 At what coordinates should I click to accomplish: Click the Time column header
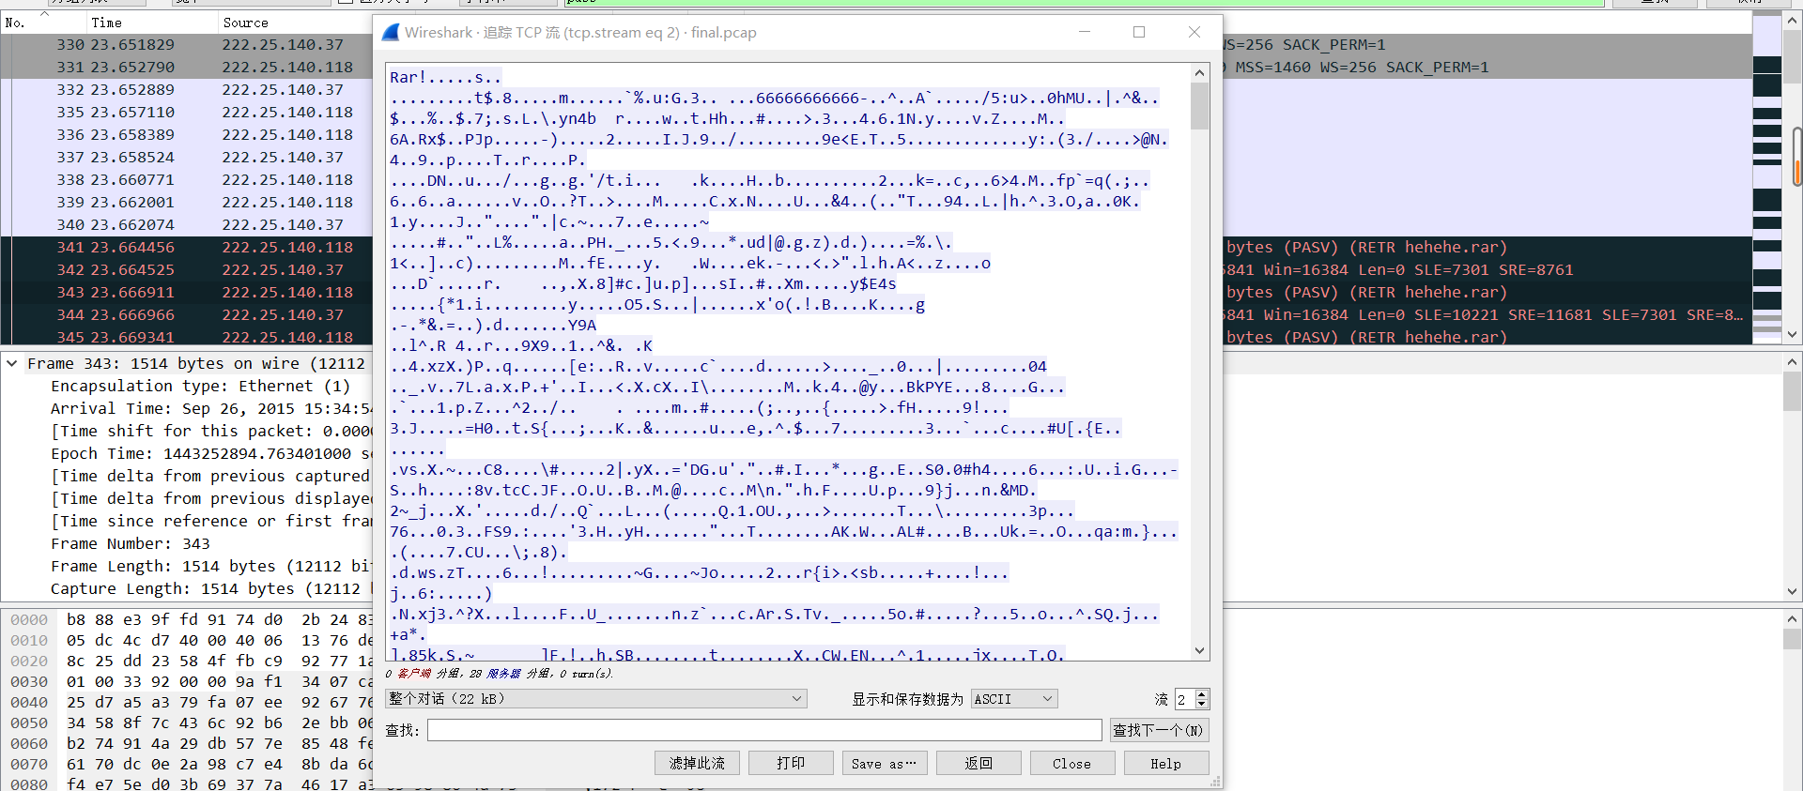tap(150, 23)
